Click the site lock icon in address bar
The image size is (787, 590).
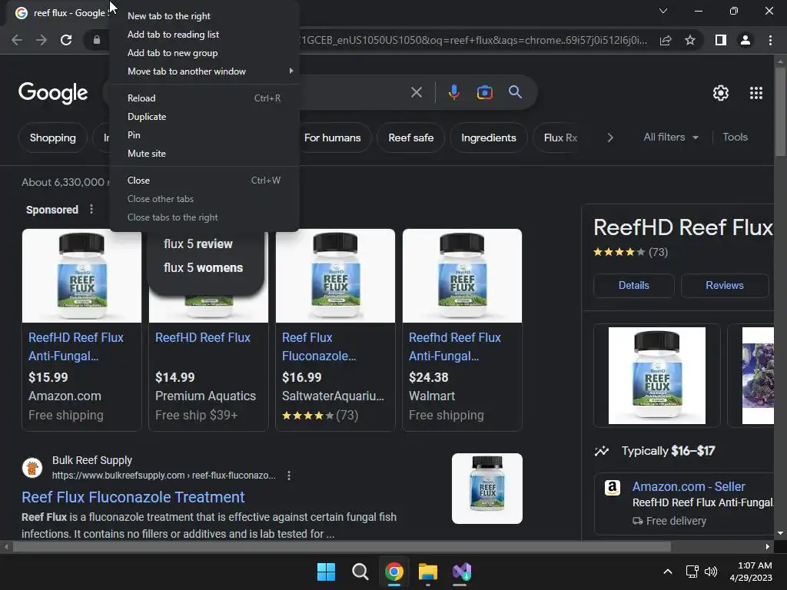(96, 40)
